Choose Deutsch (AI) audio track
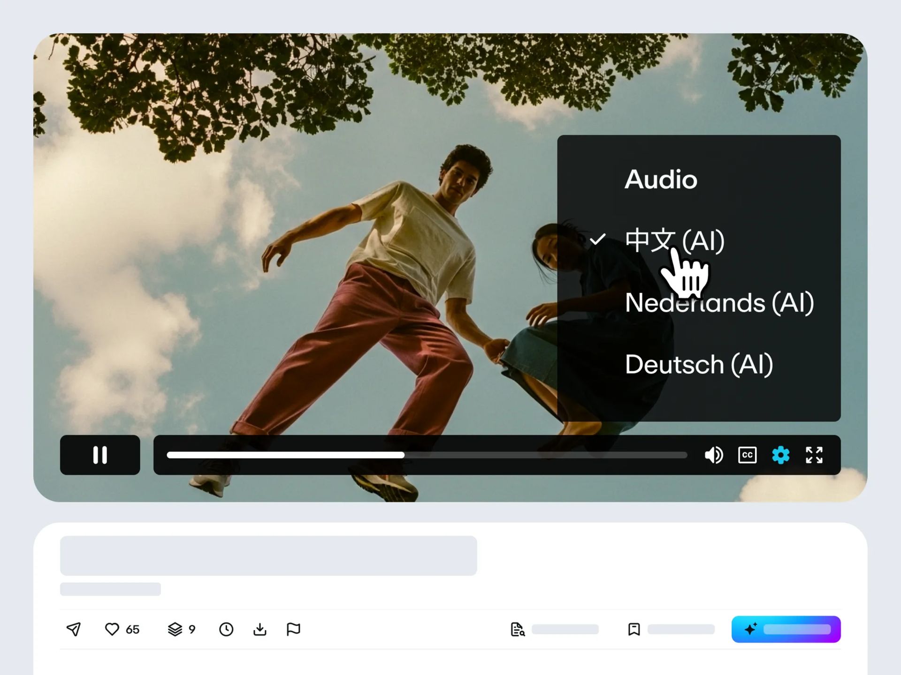This screenshot has height=675, width=901. click(698, 364)
